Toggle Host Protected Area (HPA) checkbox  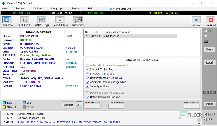pos(87,78)
